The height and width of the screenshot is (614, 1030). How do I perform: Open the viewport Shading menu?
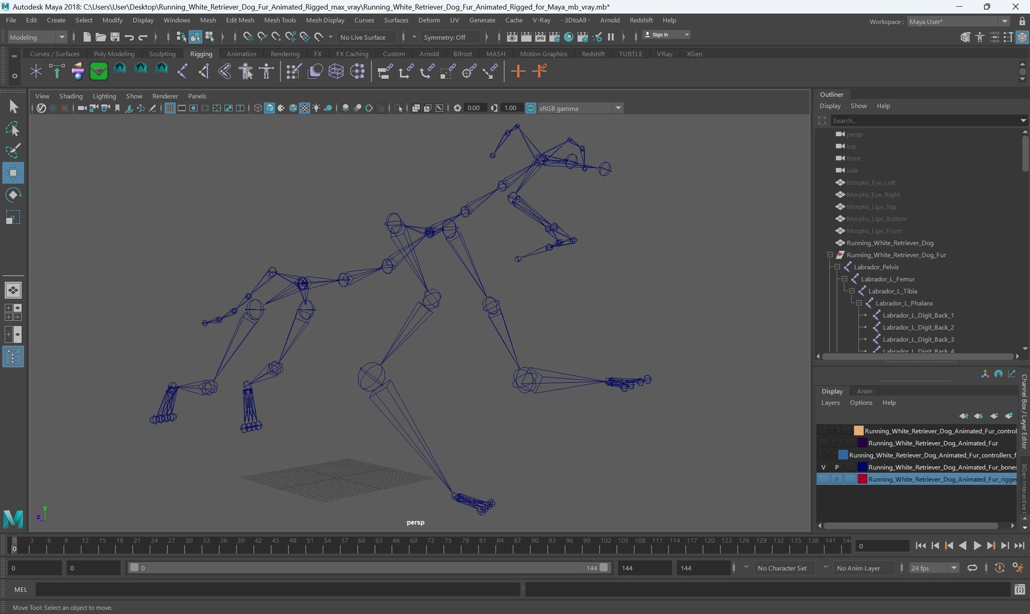click(71, 96)
